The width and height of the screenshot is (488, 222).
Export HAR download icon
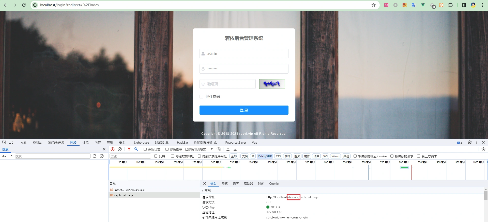(235, 149)
